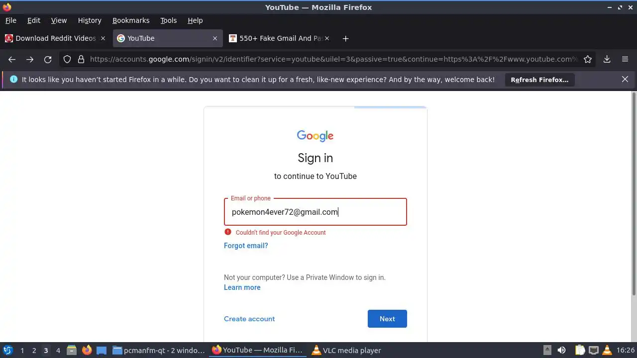Go forward with the forward arrow
The height and width of the screenshot is (358, 637).
[x=30, y=59]
